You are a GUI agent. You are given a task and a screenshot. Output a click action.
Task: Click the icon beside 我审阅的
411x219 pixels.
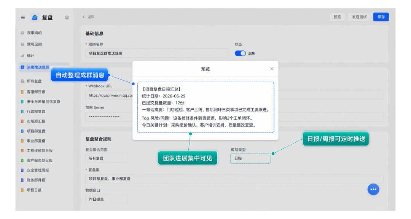coord(22,33)
